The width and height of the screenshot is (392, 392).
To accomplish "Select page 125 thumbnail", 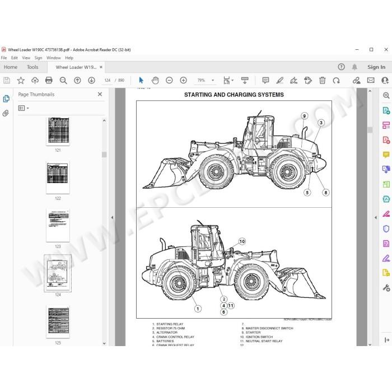I will click(x=58, y=322).
